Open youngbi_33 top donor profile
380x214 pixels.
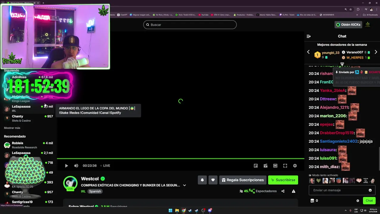330,53
